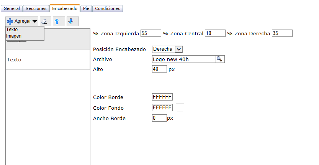Pick the Color Fondo swatch
Screen dimensions: 319x165
(180, 108)
